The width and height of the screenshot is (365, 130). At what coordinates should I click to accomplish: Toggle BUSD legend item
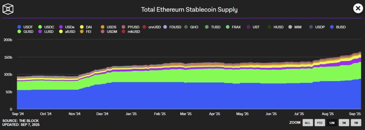tap(338, 27)
